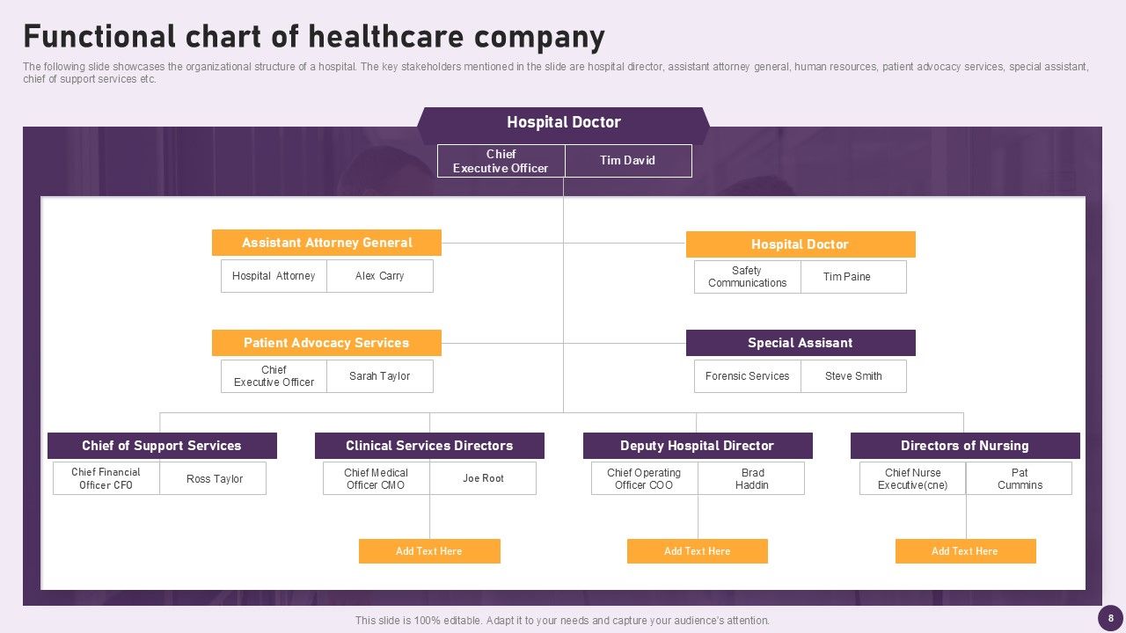The image size is (1126, 633).
Task: Select the Deputy Hospital Director header
Action: 697,446
